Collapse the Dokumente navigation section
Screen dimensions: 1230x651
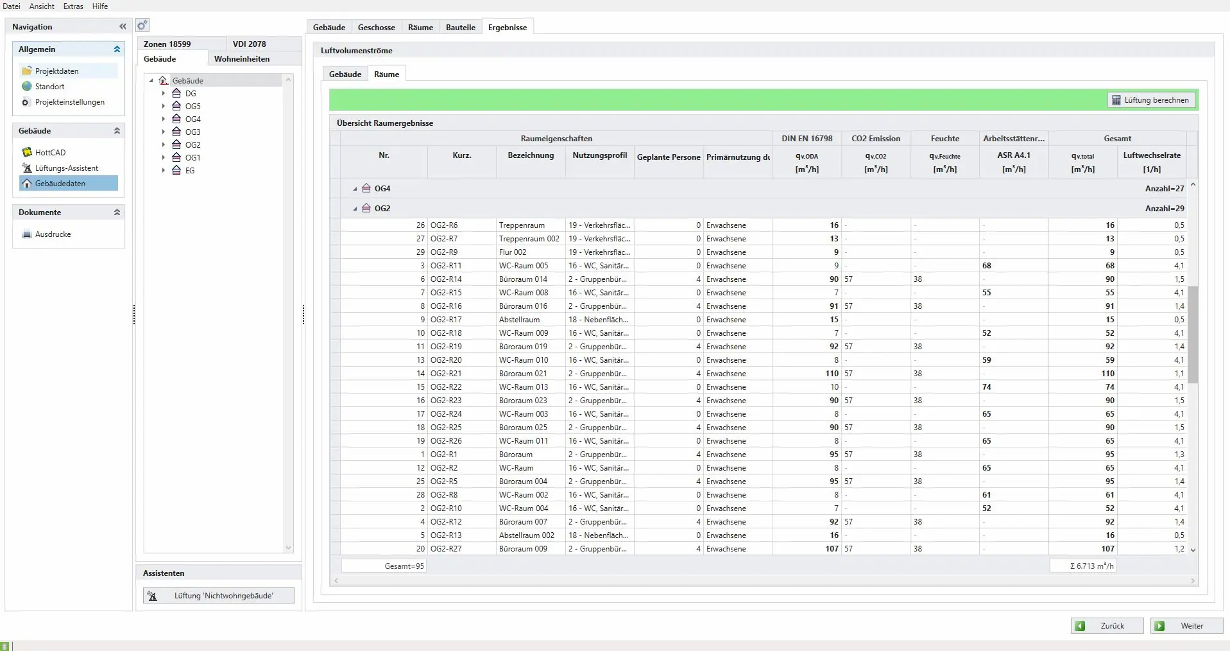117,213
